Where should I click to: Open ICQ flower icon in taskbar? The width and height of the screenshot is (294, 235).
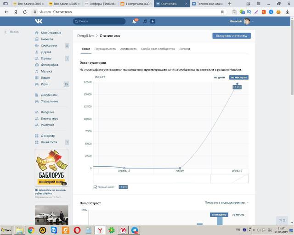click(x=112, y=230)
